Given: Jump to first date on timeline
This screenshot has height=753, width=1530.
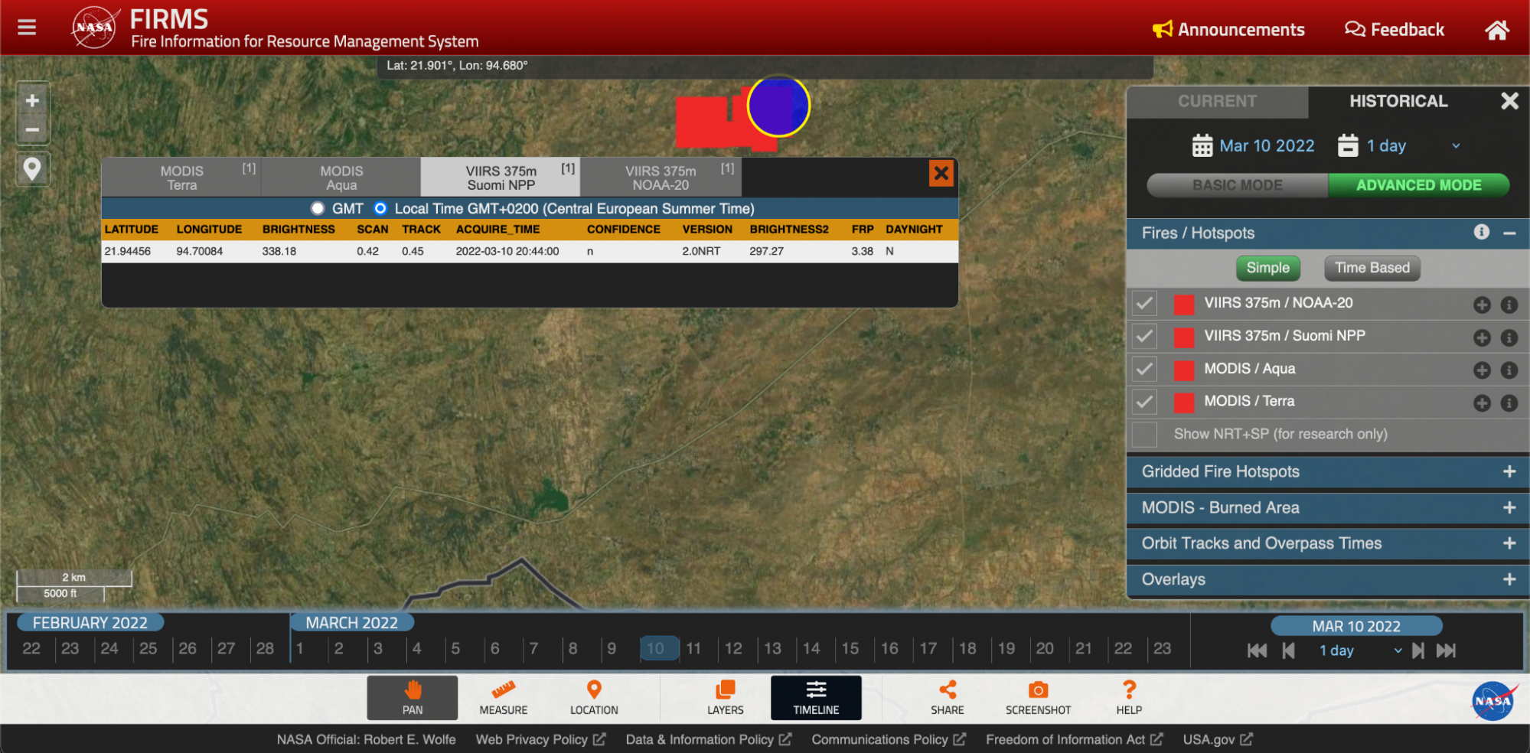Looking at the screenshot, I should (x=1257, y=650).
